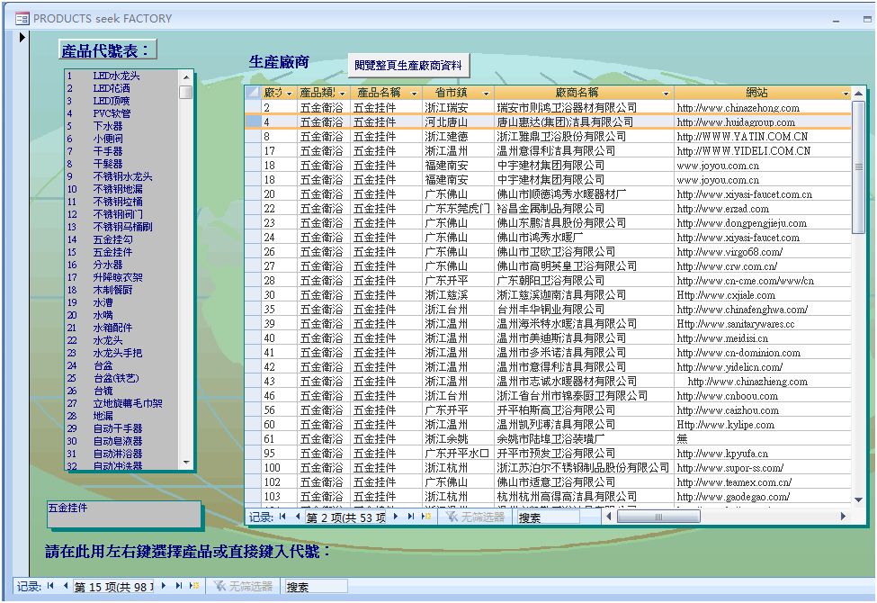The width and height of the screenshot is (877, 603).
Task: Go to next record in main form bottom navigation
Action: [x=164, y=586]
